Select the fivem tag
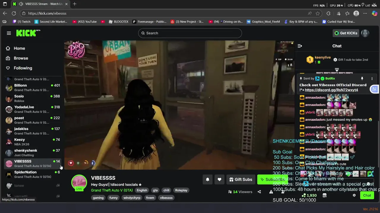 point(150,198)
